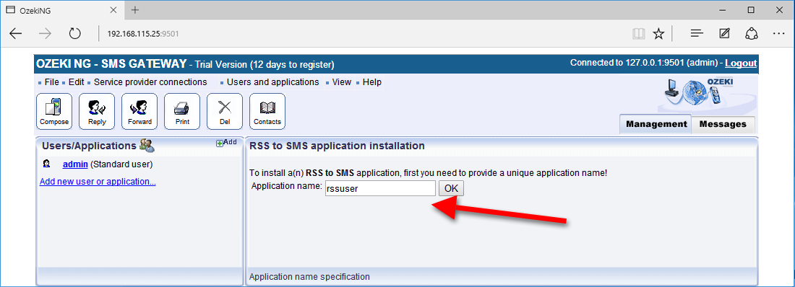The height and width of the screenshot is (287, 795).
Task: Click the browser Forward arrow
Action: [x=46, y=34]
